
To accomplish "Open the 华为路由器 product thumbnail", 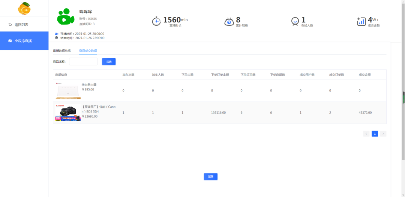I will (68, 91).
